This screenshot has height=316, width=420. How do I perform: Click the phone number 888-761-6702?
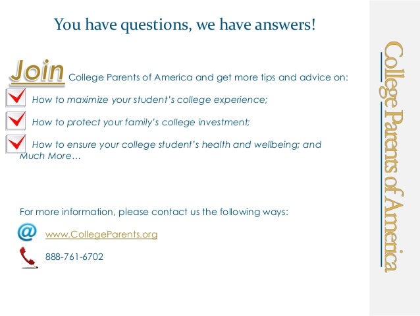[74, 257]
